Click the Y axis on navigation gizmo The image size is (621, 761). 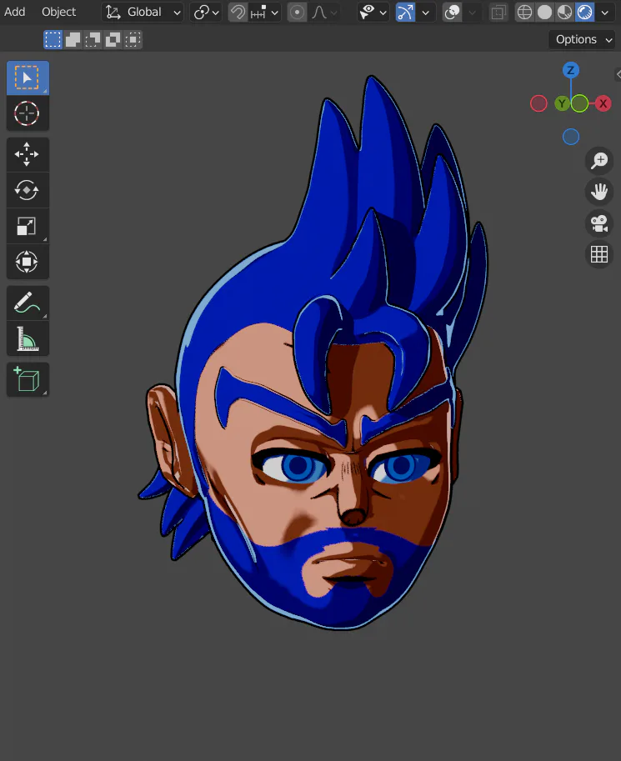(x=562, y=103)
